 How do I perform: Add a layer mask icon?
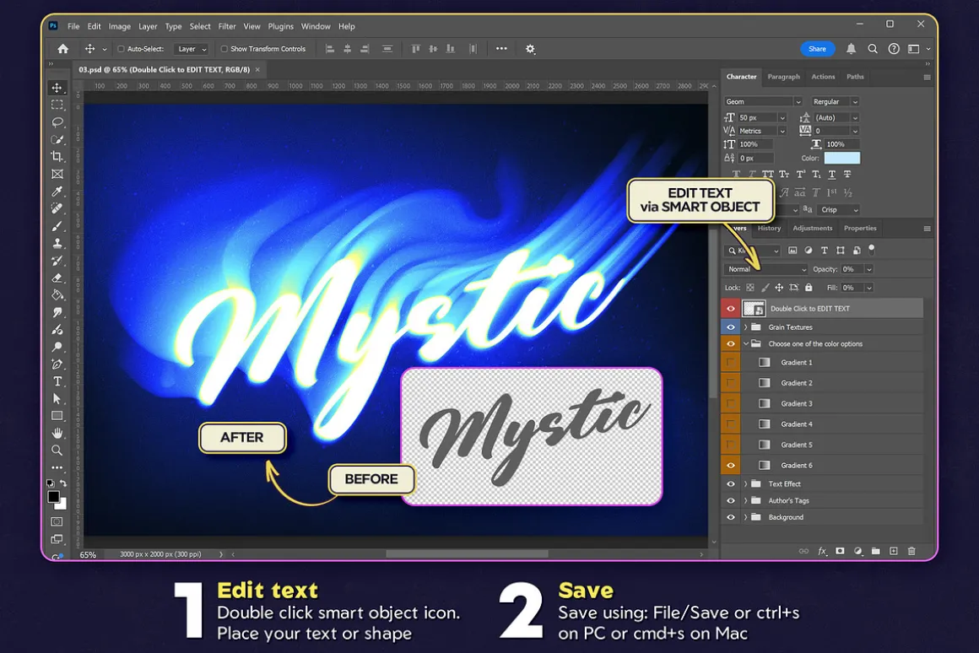pyautogui.click(x=840, y=551)
